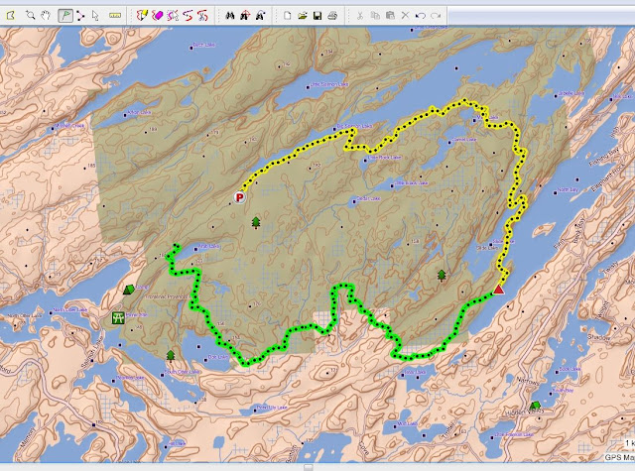This screenshot has width=635, height=471.
Task: Activate the Track Join scissors tool
Action: [x=202, y=16]
